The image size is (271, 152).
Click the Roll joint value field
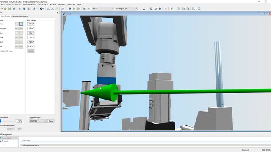point(31,46)
